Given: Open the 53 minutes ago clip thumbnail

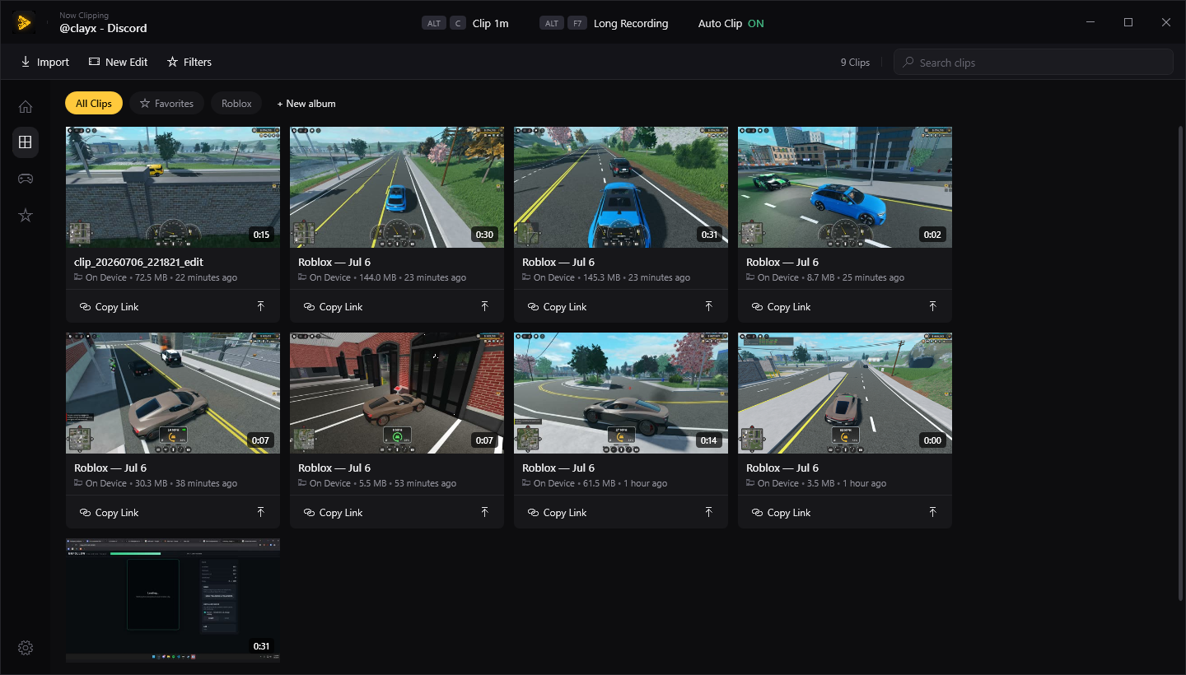Looking at the screenshot, I should [397, 393].
